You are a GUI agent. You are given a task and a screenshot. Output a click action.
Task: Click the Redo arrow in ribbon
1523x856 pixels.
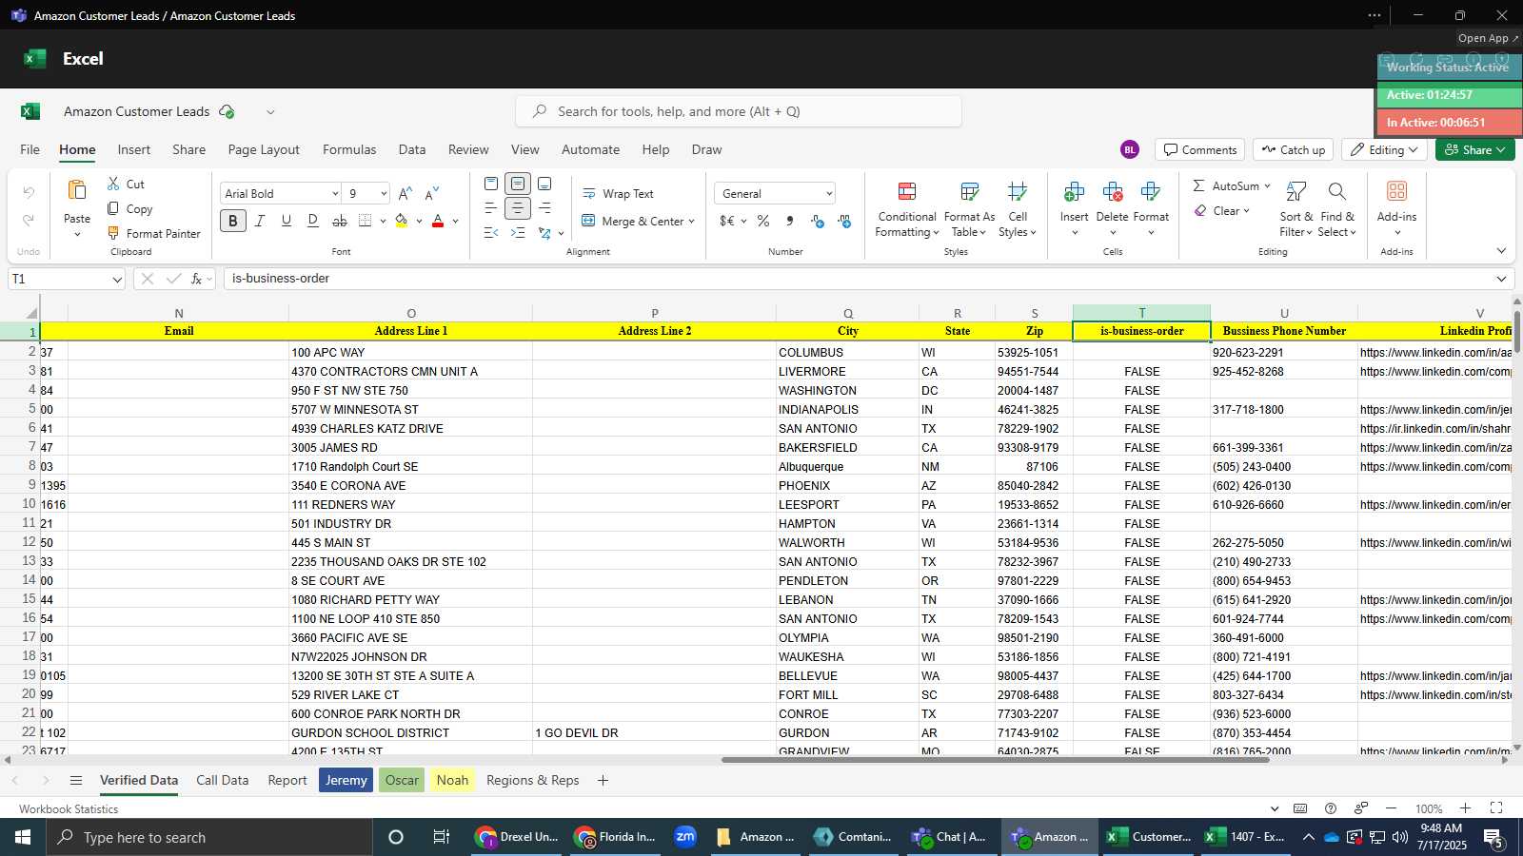pyautogui.click(x=29, y=220)
